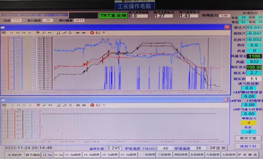Select the 三层趋势 tab

(164, 155)
